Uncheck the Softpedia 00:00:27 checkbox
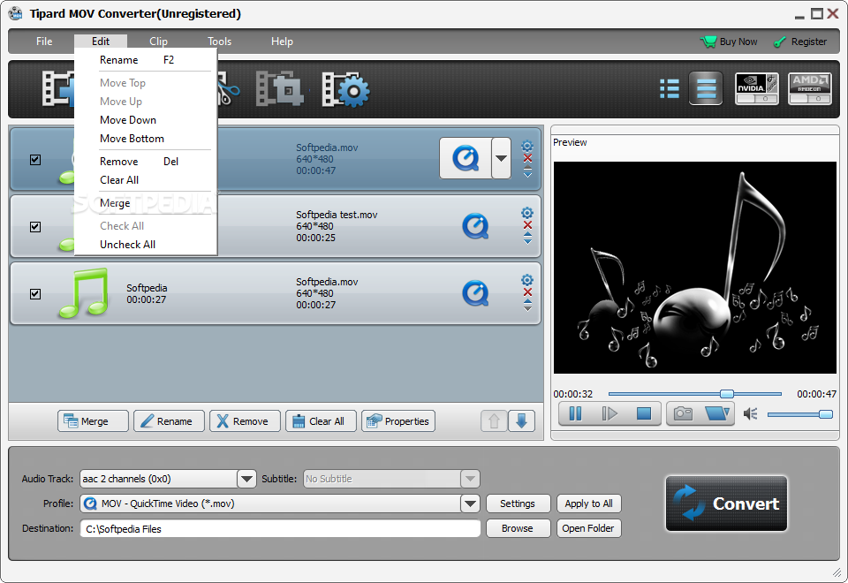The width and height of the screenshot is (848, 583). (x=35, y=293)
